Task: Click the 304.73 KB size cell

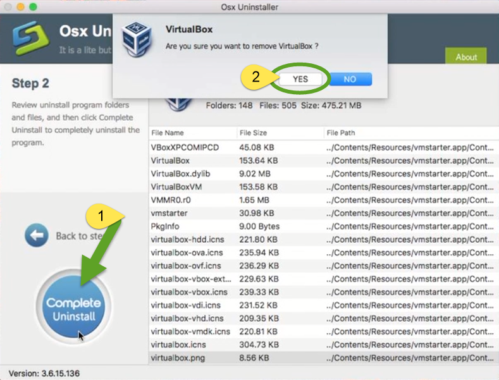Action: point(259,345)
